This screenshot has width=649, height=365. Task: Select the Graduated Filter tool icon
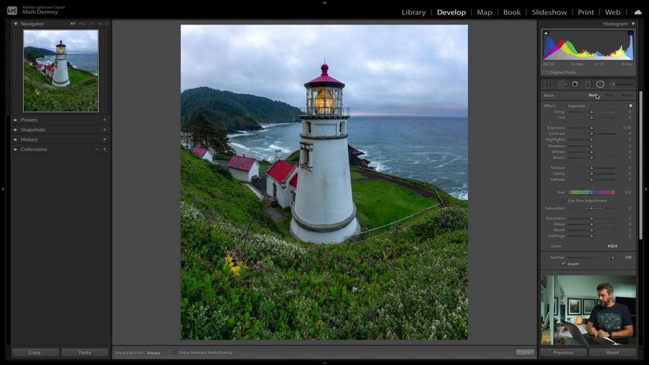point(587,84)
